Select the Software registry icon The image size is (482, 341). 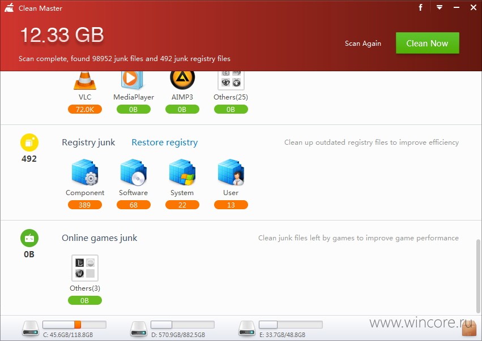134,172
